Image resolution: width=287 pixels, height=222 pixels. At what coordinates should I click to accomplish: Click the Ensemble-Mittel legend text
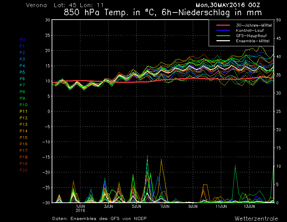253,41
